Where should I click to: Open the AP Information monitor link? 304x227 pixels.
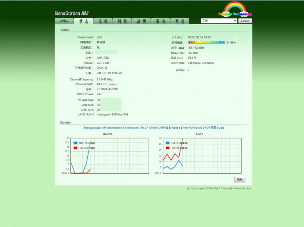(x=112, y=128)
